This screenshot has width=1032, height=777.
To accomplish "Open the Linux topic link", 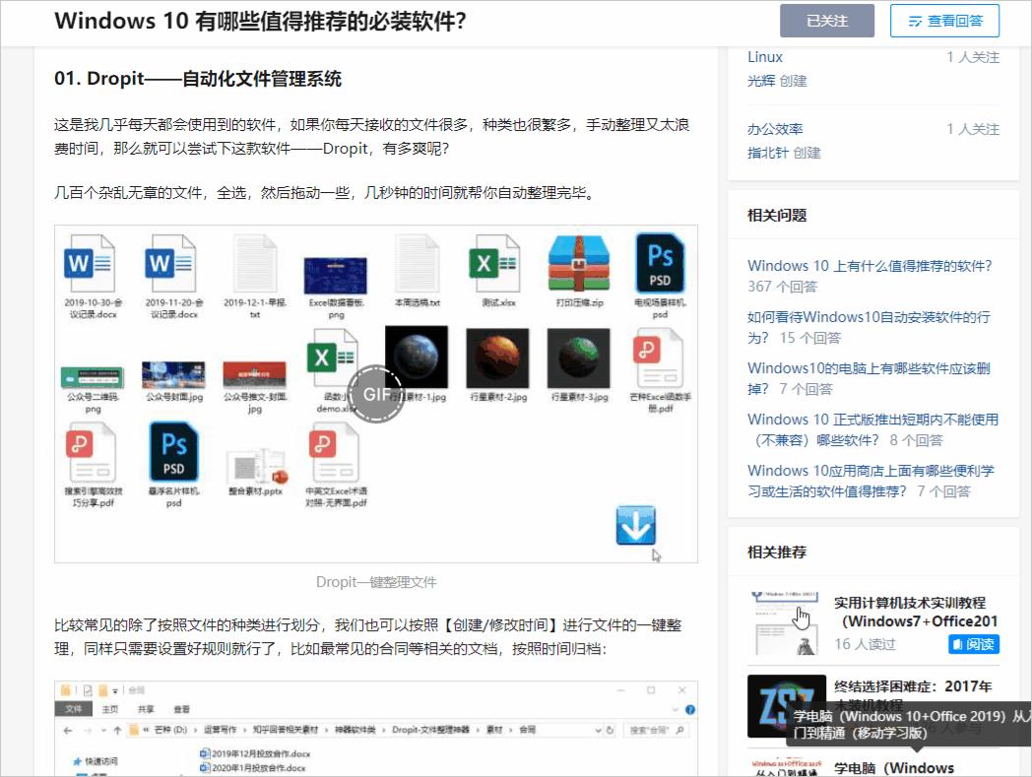I will (x=765, y=57).
